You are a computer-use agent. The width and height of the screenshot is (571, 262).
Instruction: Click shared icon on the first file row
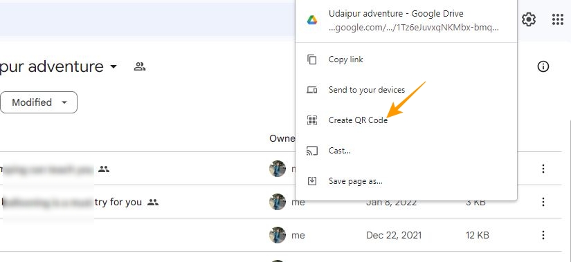click(x=104, y=169)
